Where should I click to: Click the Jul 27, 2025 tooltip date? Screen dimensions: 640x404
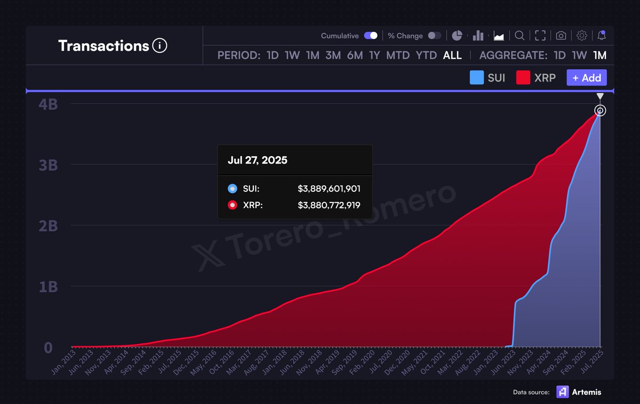click(258, 160)
